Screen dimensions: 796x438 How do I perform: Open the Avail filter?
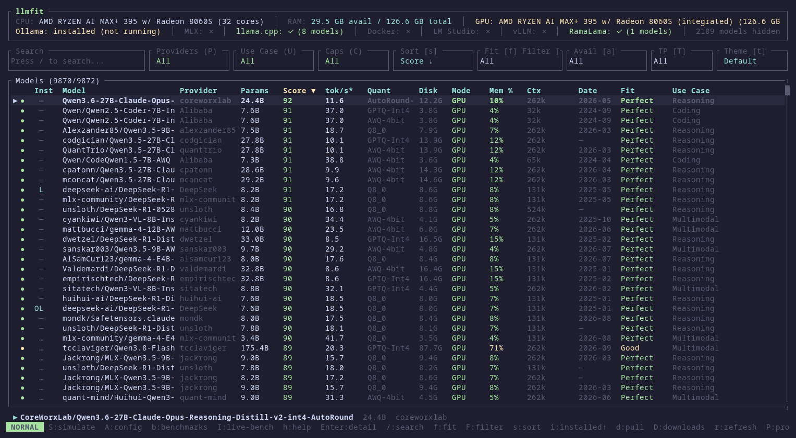[x=607, y=60]
